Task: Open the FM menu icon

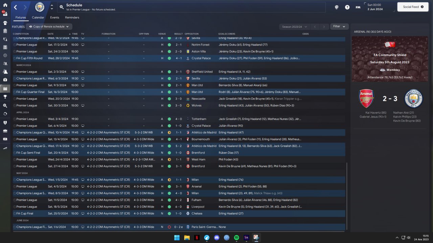Action: tap(358, 7)
